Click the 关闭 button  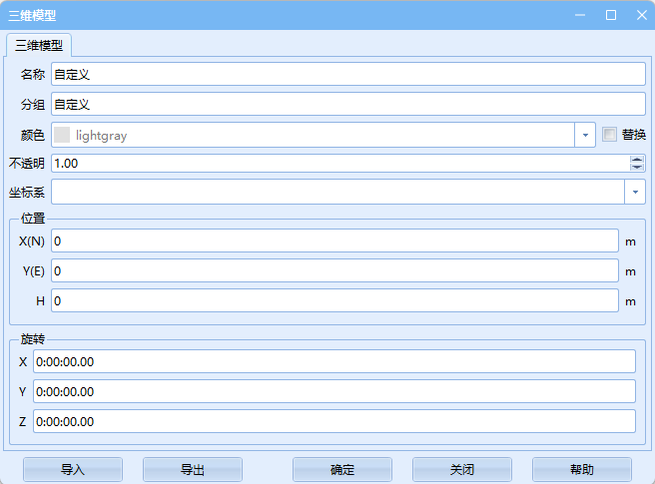pyautogui.click(x=461, y=469)
